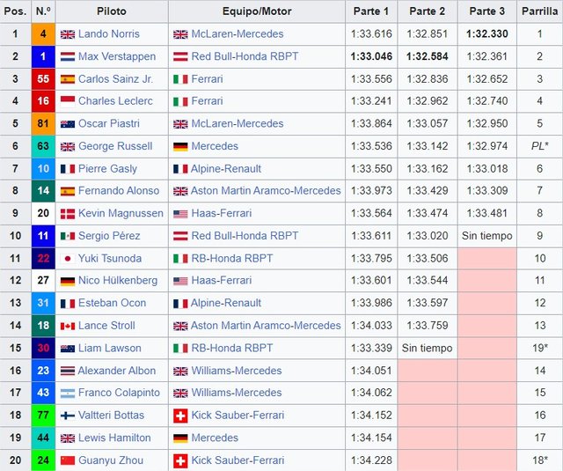The image size is (563, 471).
Task: Click the UK flag in Albon's Williams-Mercedes cell
Action: pos(180,372)
